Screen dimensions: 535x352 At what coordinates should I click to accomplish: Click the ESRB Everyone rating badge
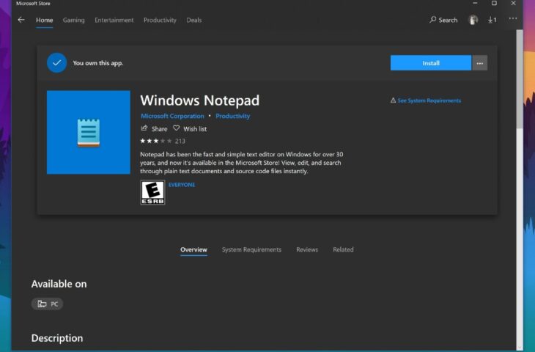[152, 193]
